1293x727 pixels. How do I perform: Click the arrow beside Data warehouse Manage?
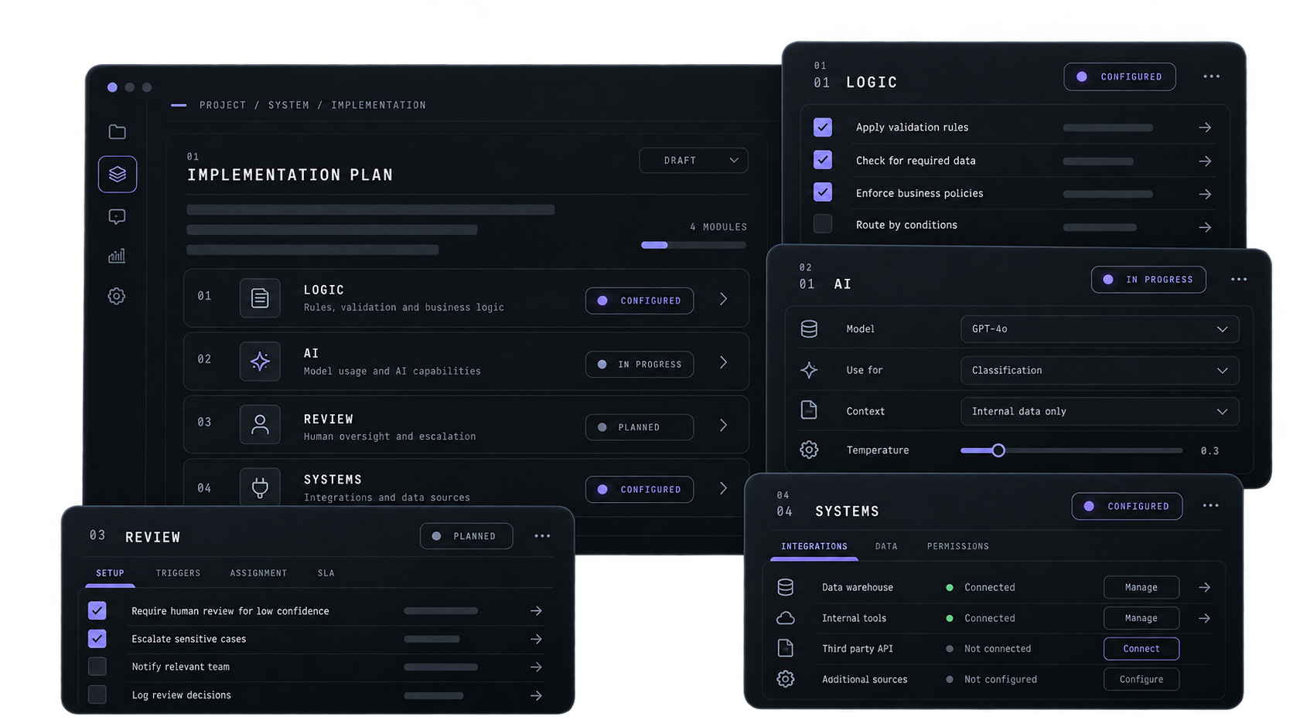(x=1204, y=588)
